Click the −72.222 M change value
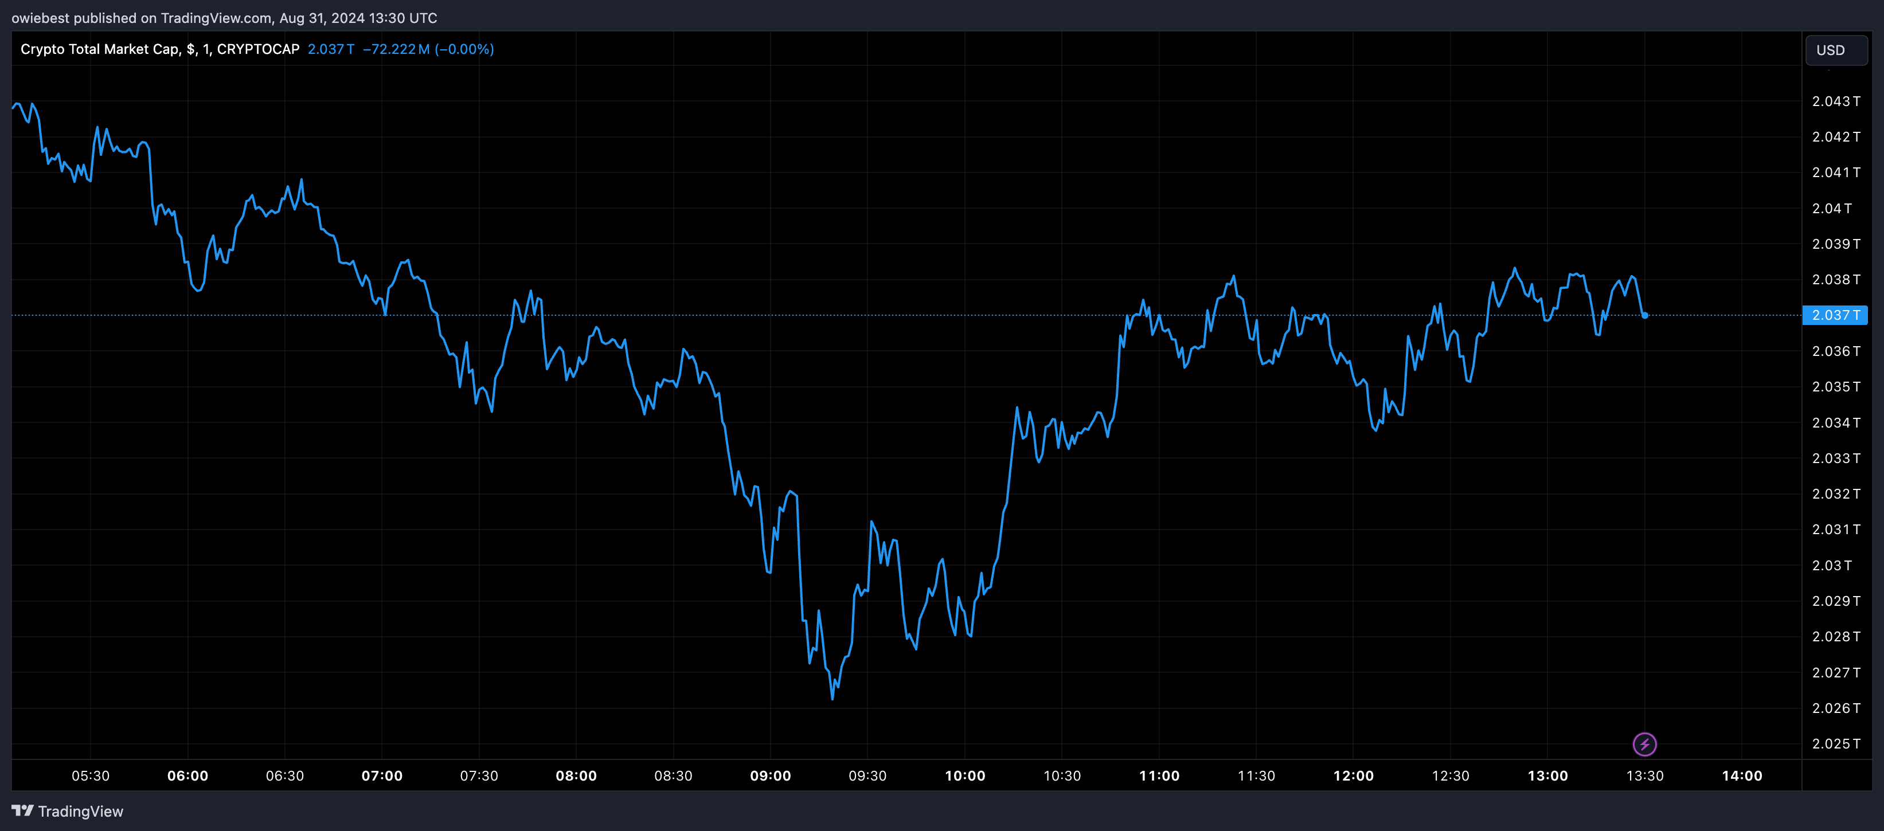This screenshot has width=1884, height=831. [x=396, y=49]
